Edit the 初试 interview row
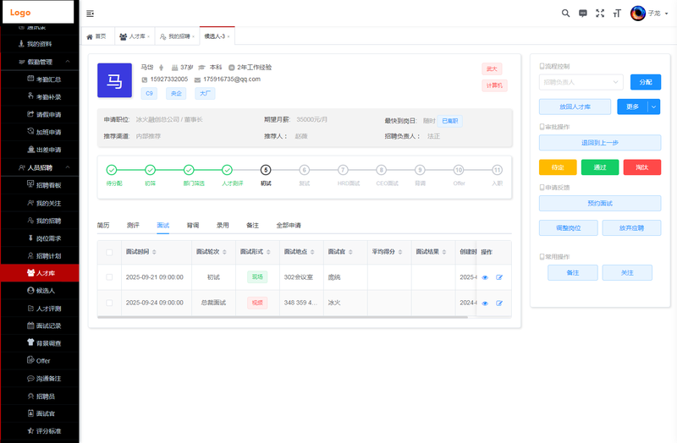677x443 pixels. pyautogui.click(x=499, y=278)
